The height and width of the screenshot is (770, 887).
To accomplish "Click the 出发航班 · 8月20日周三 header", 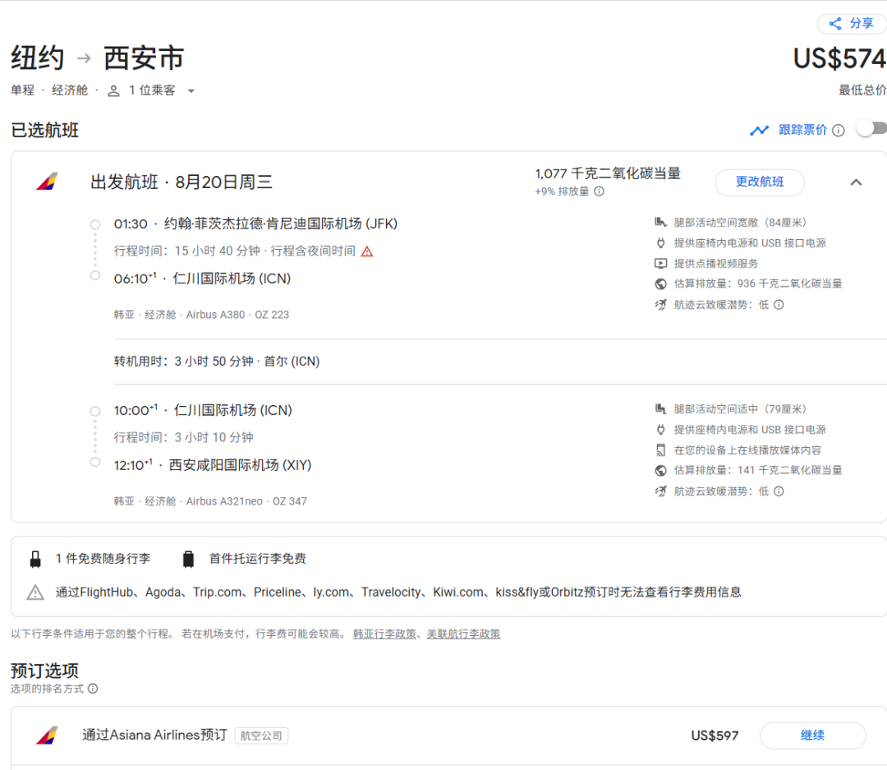I will coord(182,182).
